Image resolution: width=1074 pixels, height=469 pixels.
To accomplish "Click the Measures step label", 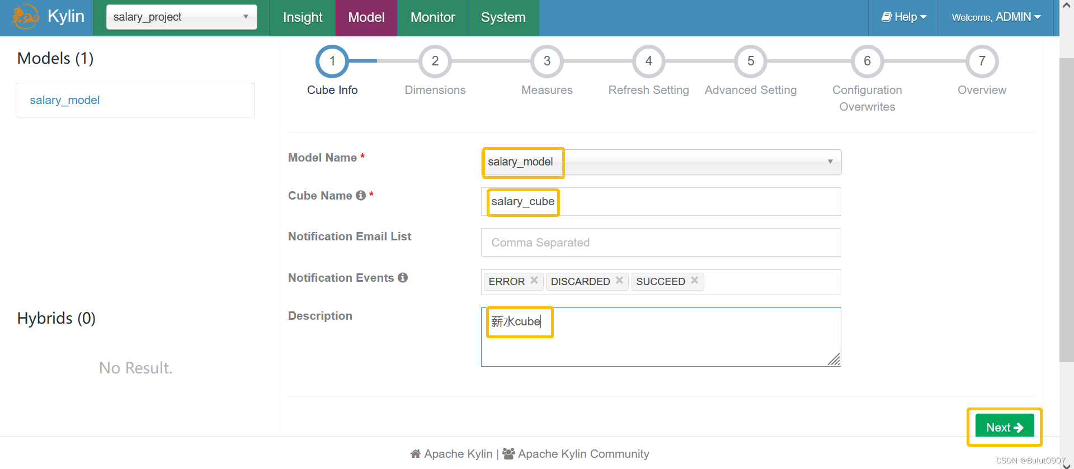I will pyautogui.click(x=547, y=90).
